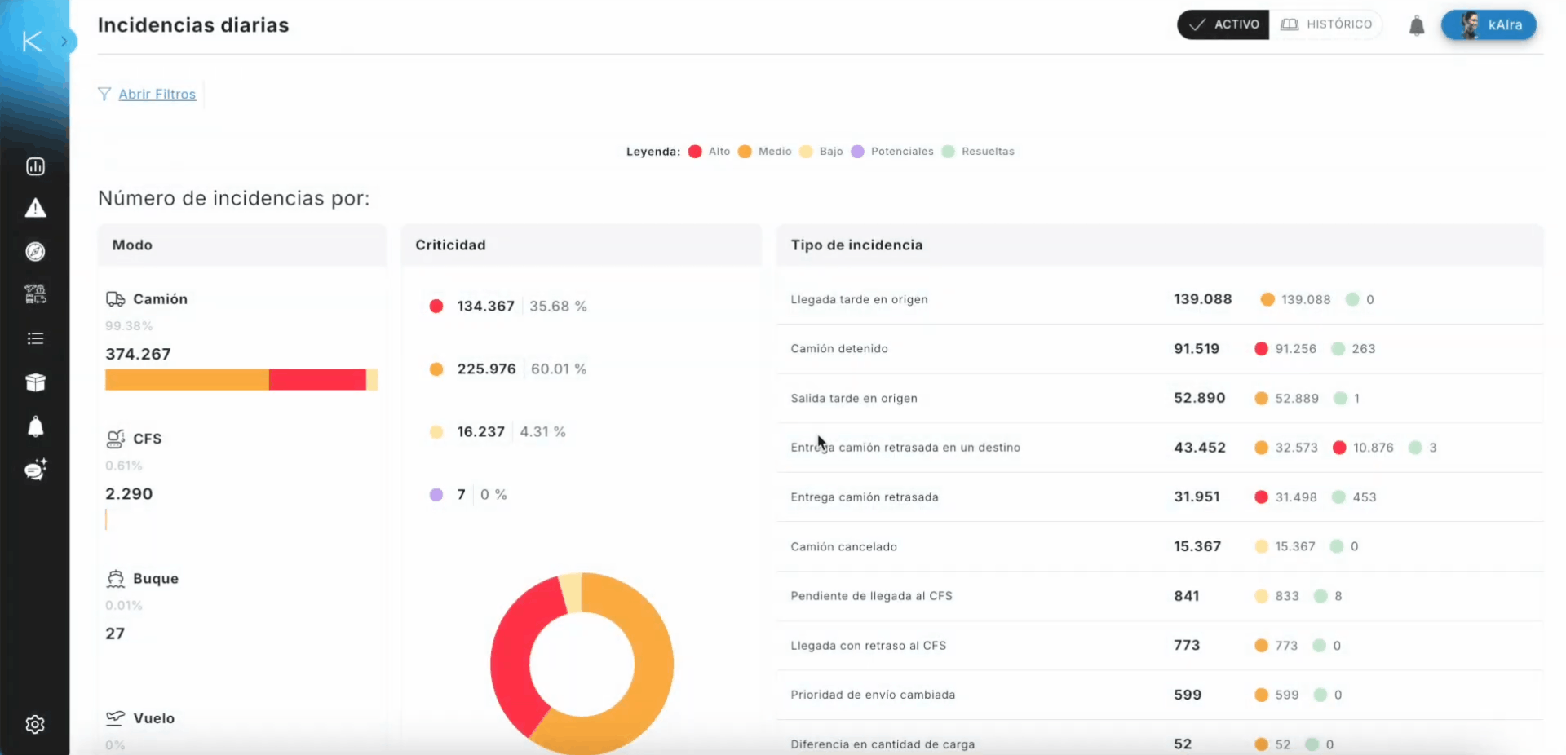This screenshot has width=1566, height=755.
Task: Select Prioridad de envío cambiada row
Action: click(1160, 695)
